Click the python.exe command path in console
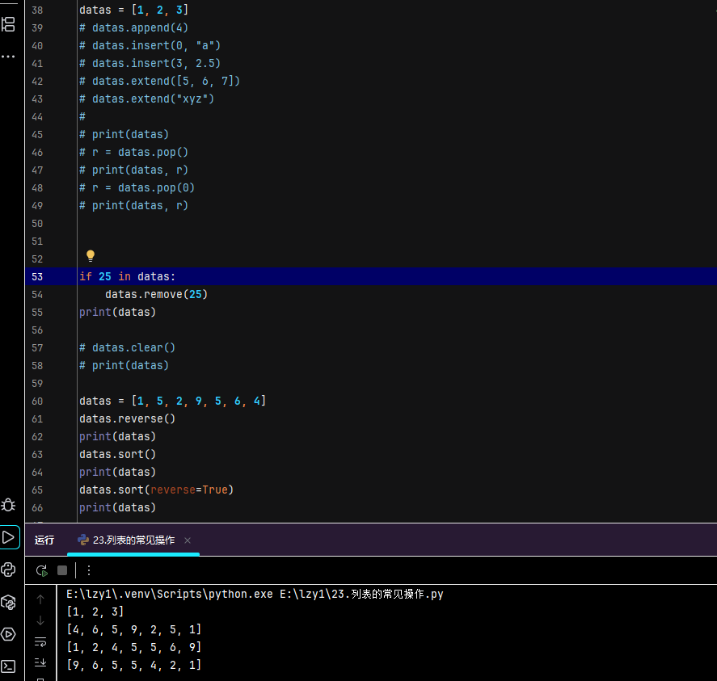This screenshot has width=717, height=681. pyautogui.click(x=170, y=595)
